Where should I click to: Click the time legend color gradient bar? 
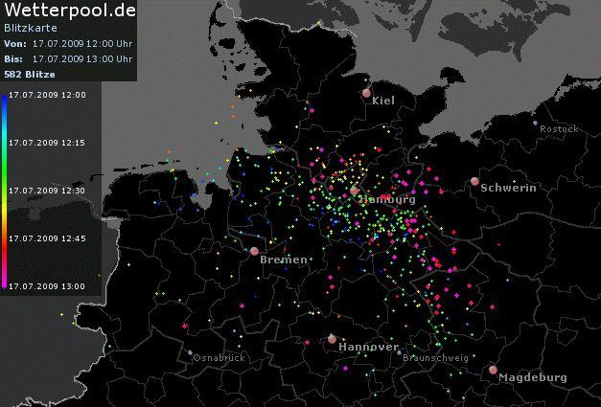(4, 190)
